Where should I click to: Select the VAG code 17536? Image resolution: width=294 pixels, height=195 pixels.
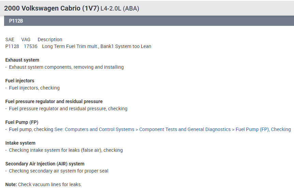point(31,46)
